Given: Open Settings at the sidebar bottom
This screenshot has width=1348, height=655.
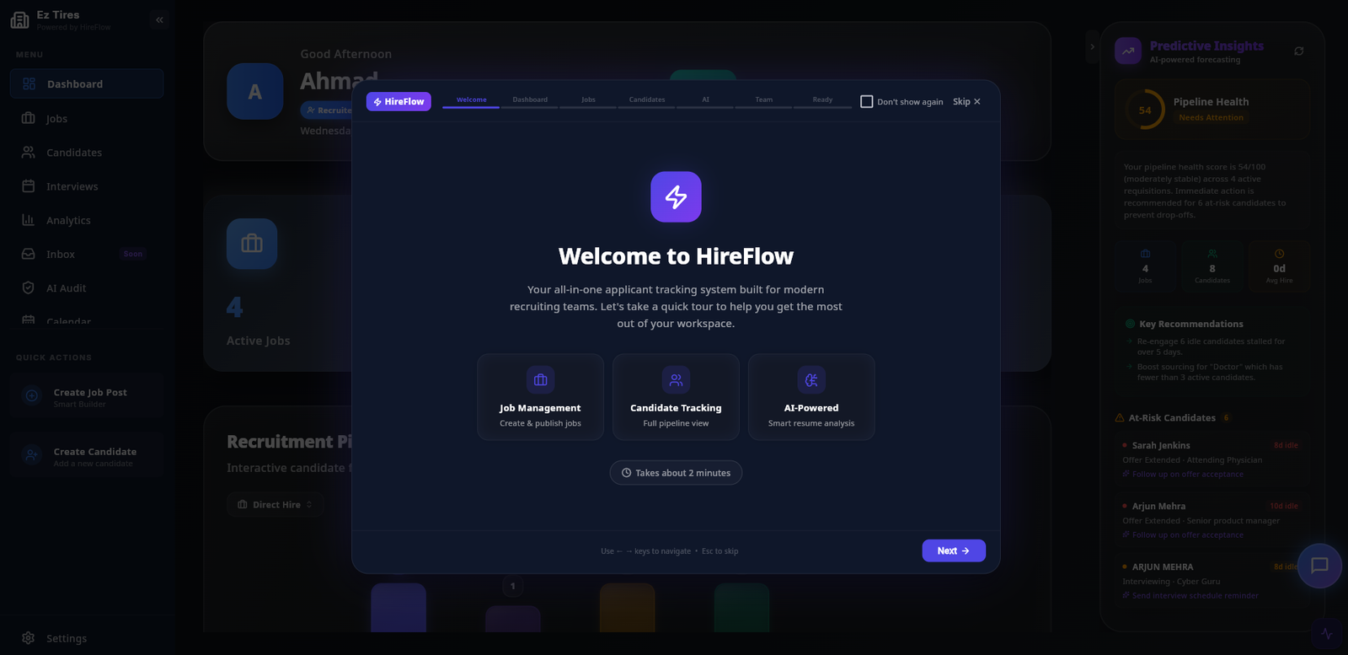Looking at the screenshot, I should point(87,638).
